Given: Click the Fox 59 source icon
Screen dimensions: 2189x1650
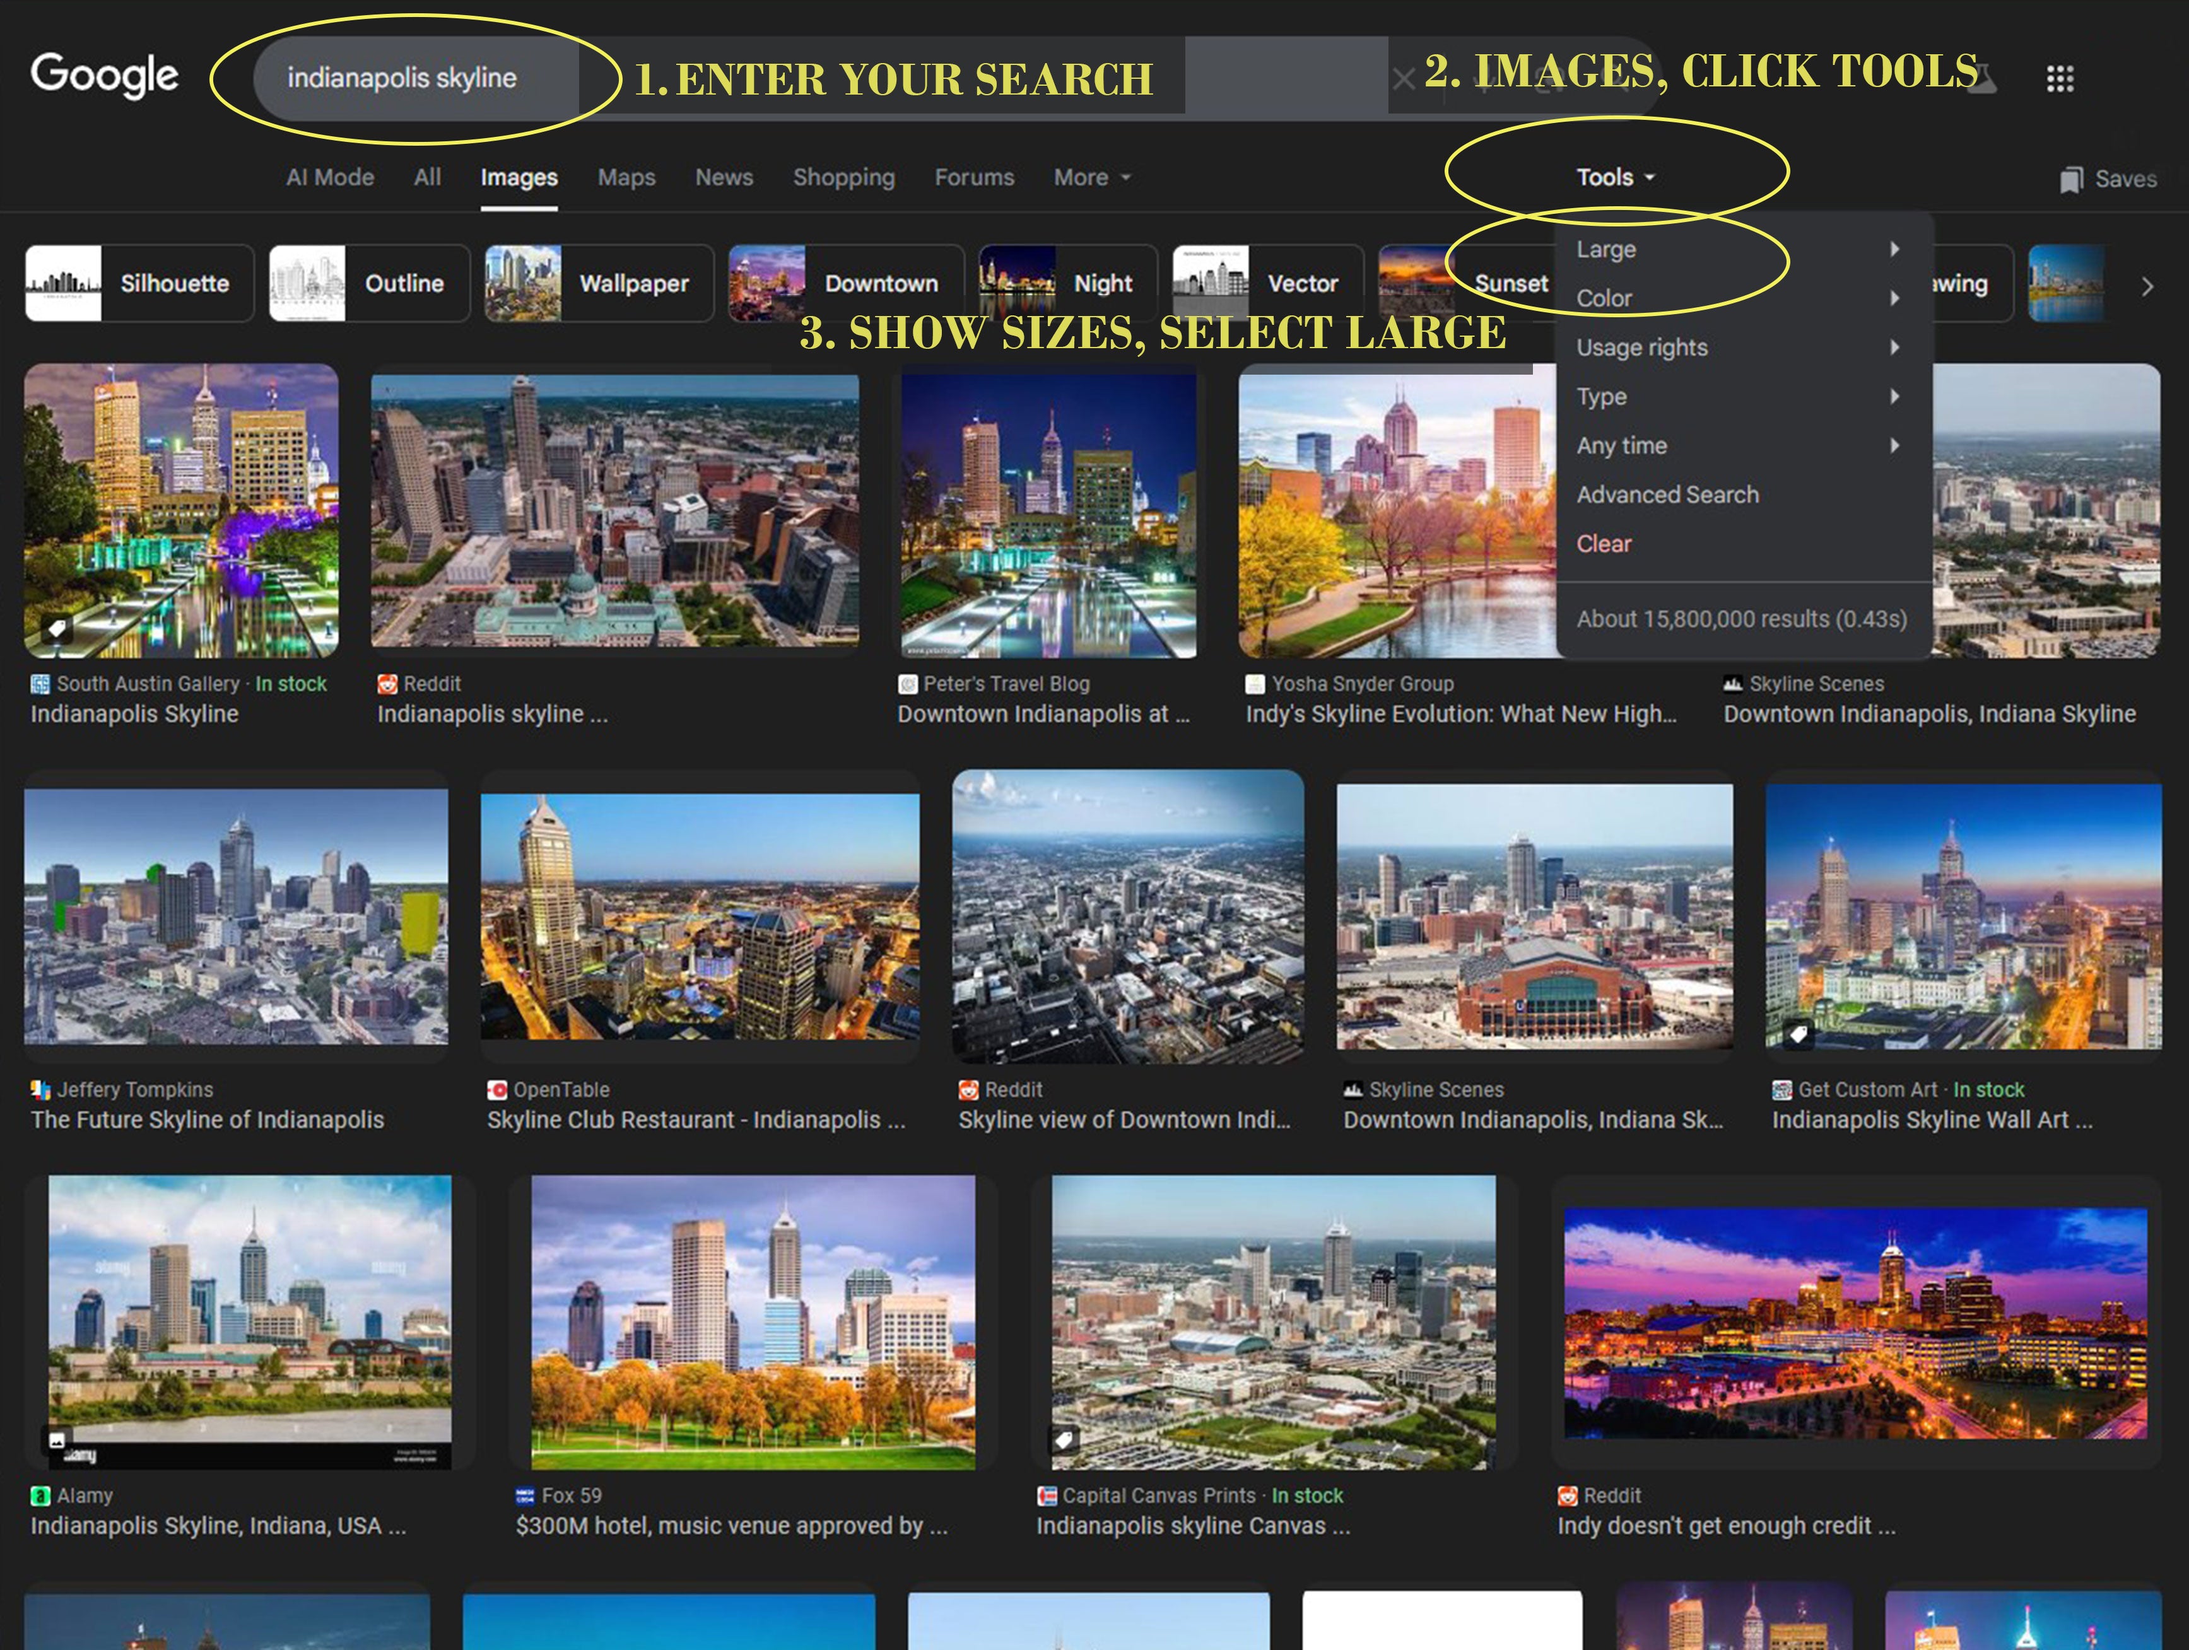Looking at the screenshot, I should pos(524,1495).
